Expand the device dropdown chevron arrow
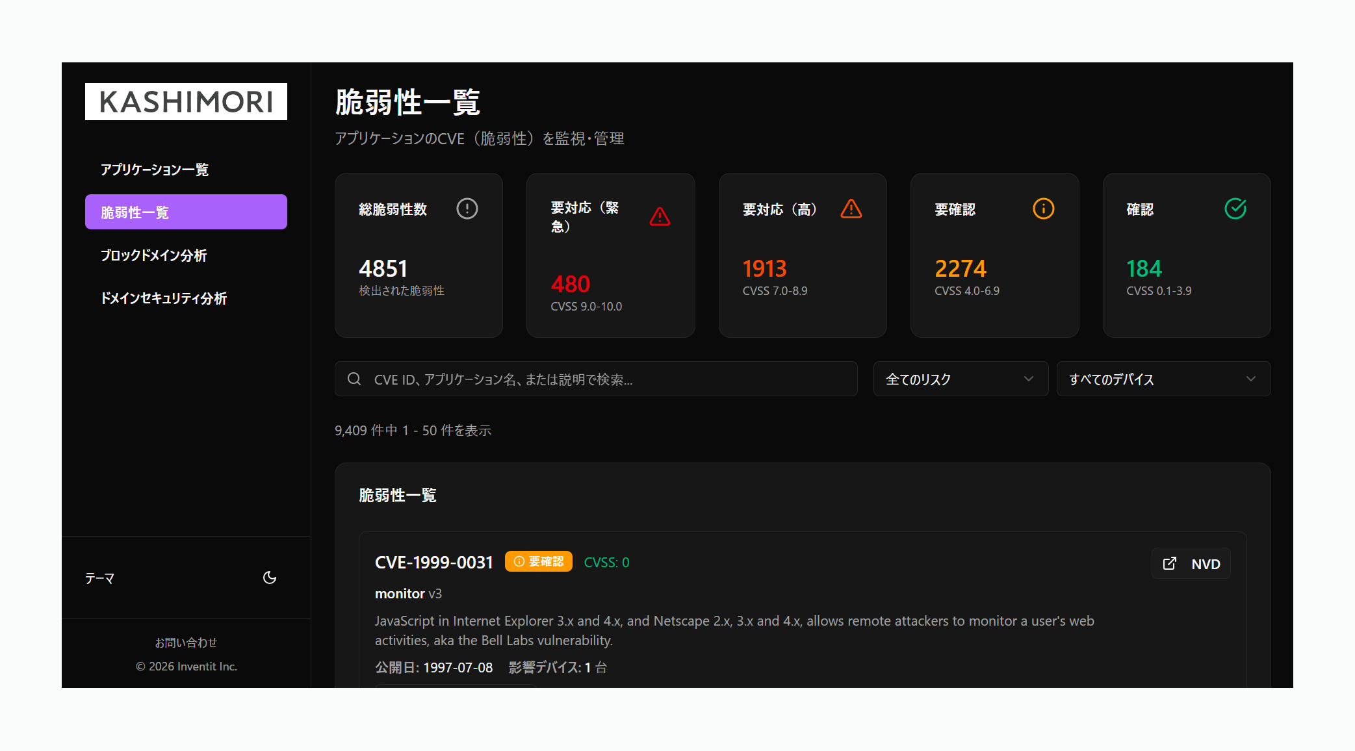The image size is (1355, 751). tap(1250, 379)
